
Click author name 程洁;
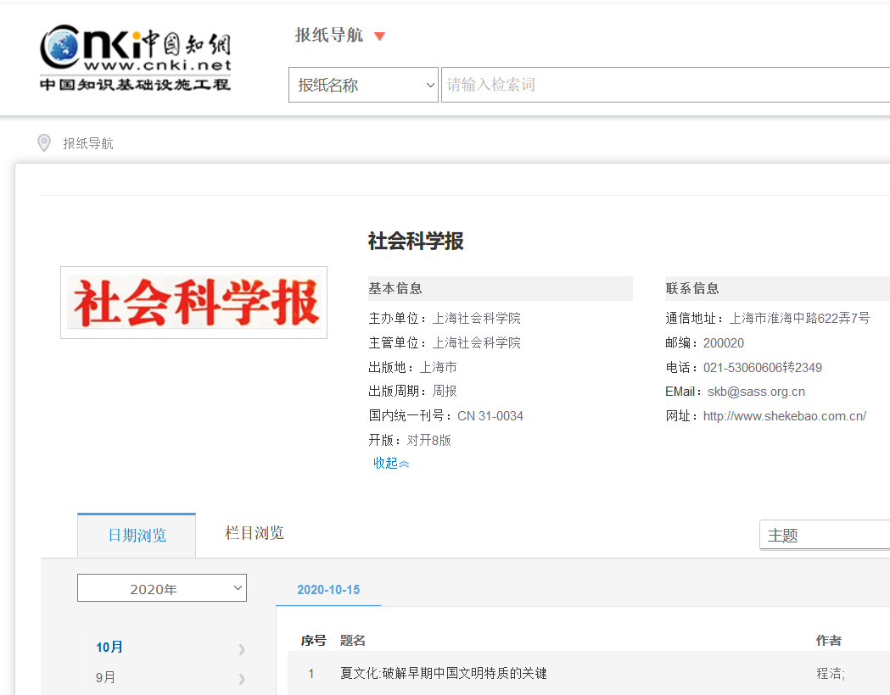point(831,674)
